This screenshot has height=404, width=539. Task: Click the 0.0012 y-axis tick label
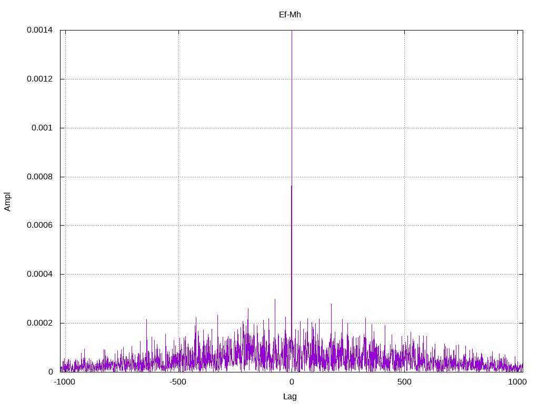click(40, 79)
